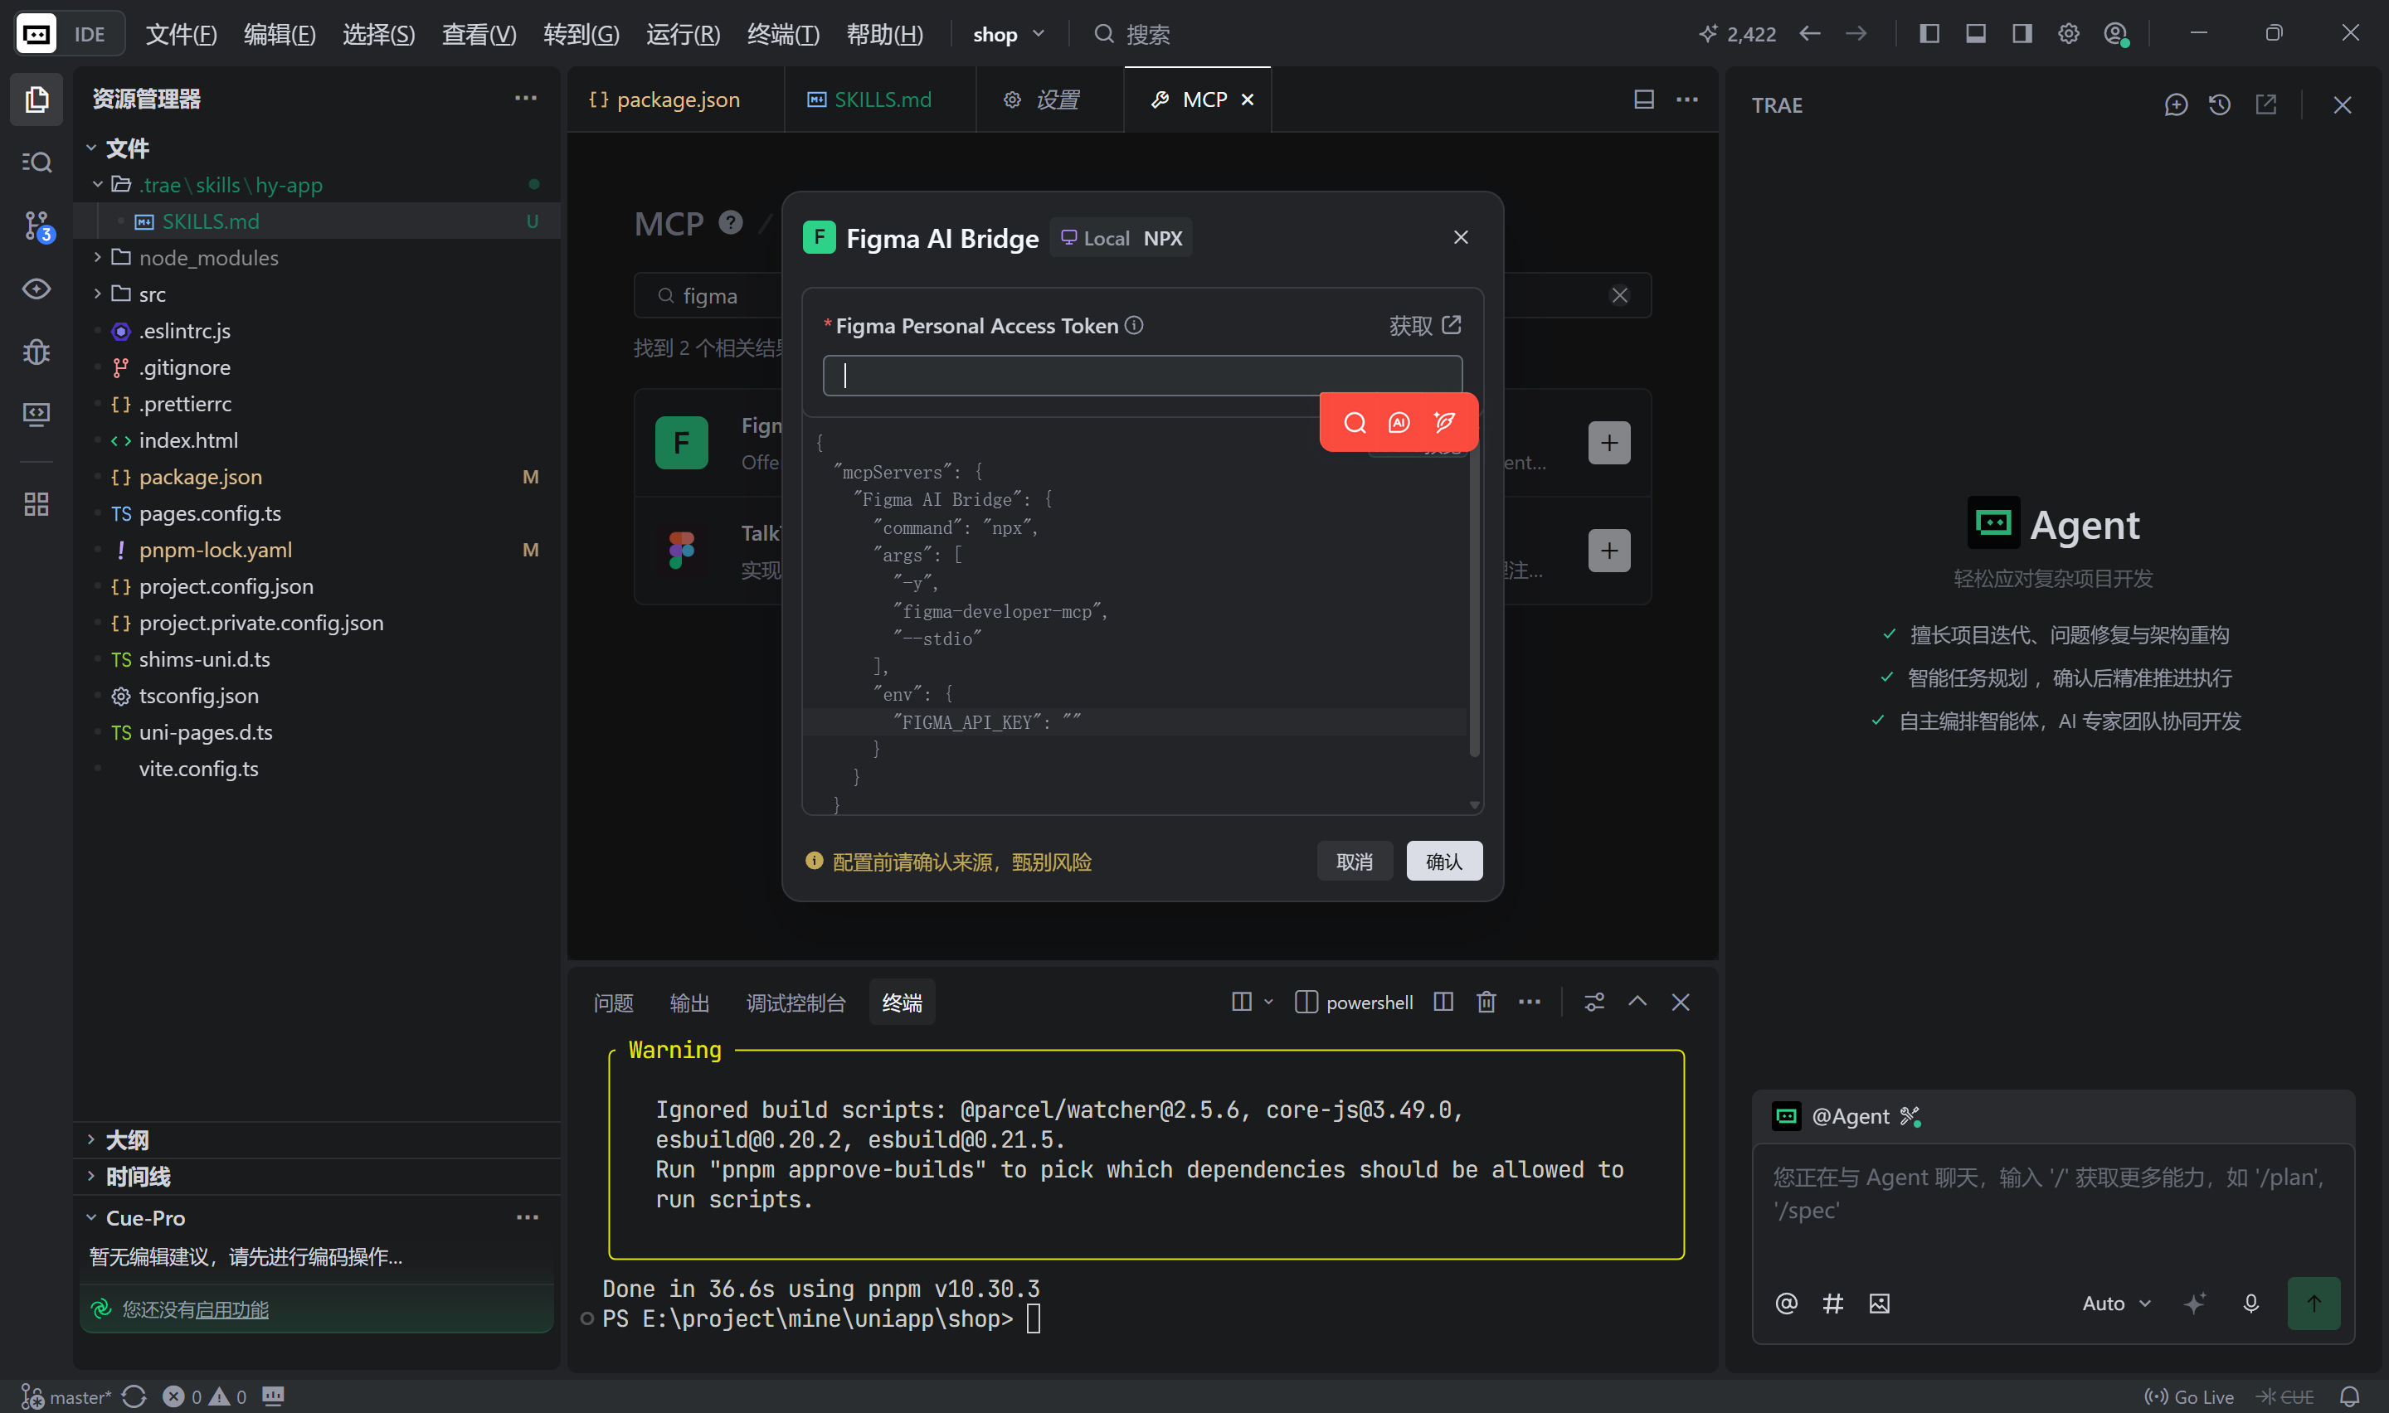Screen dimensions: 2389x1413
Task: Switch to the package.json editor tab
Action: [x=676, y=99]
